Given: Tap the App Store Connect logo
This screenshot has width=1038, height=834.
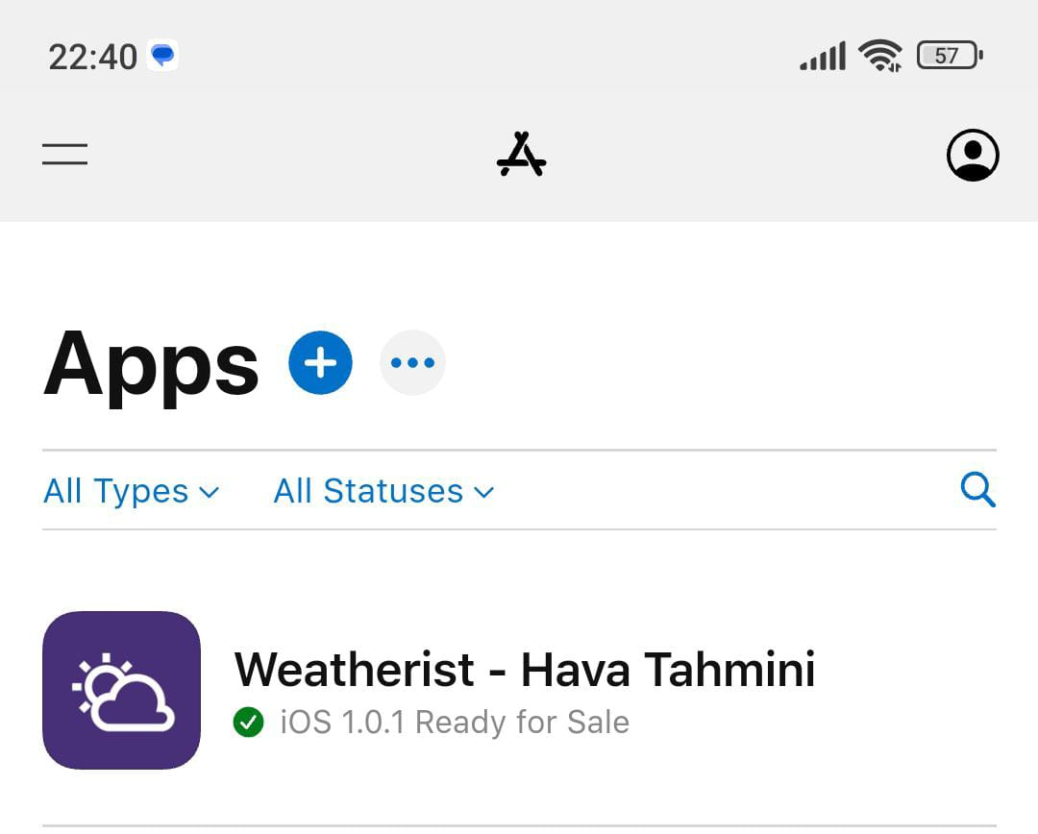Looking at the screenshot, I should pyautogui.click(x=522, y=155).
